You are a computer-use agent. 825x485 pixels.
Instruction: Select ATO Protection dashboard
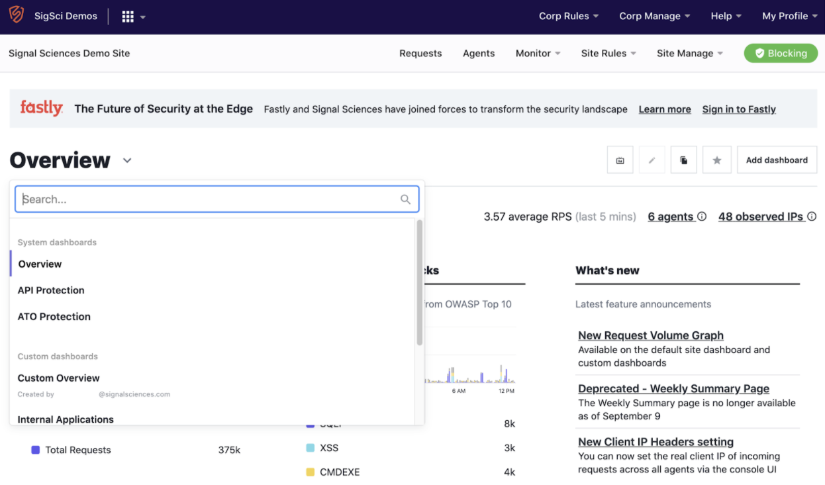tap(213, 317)
